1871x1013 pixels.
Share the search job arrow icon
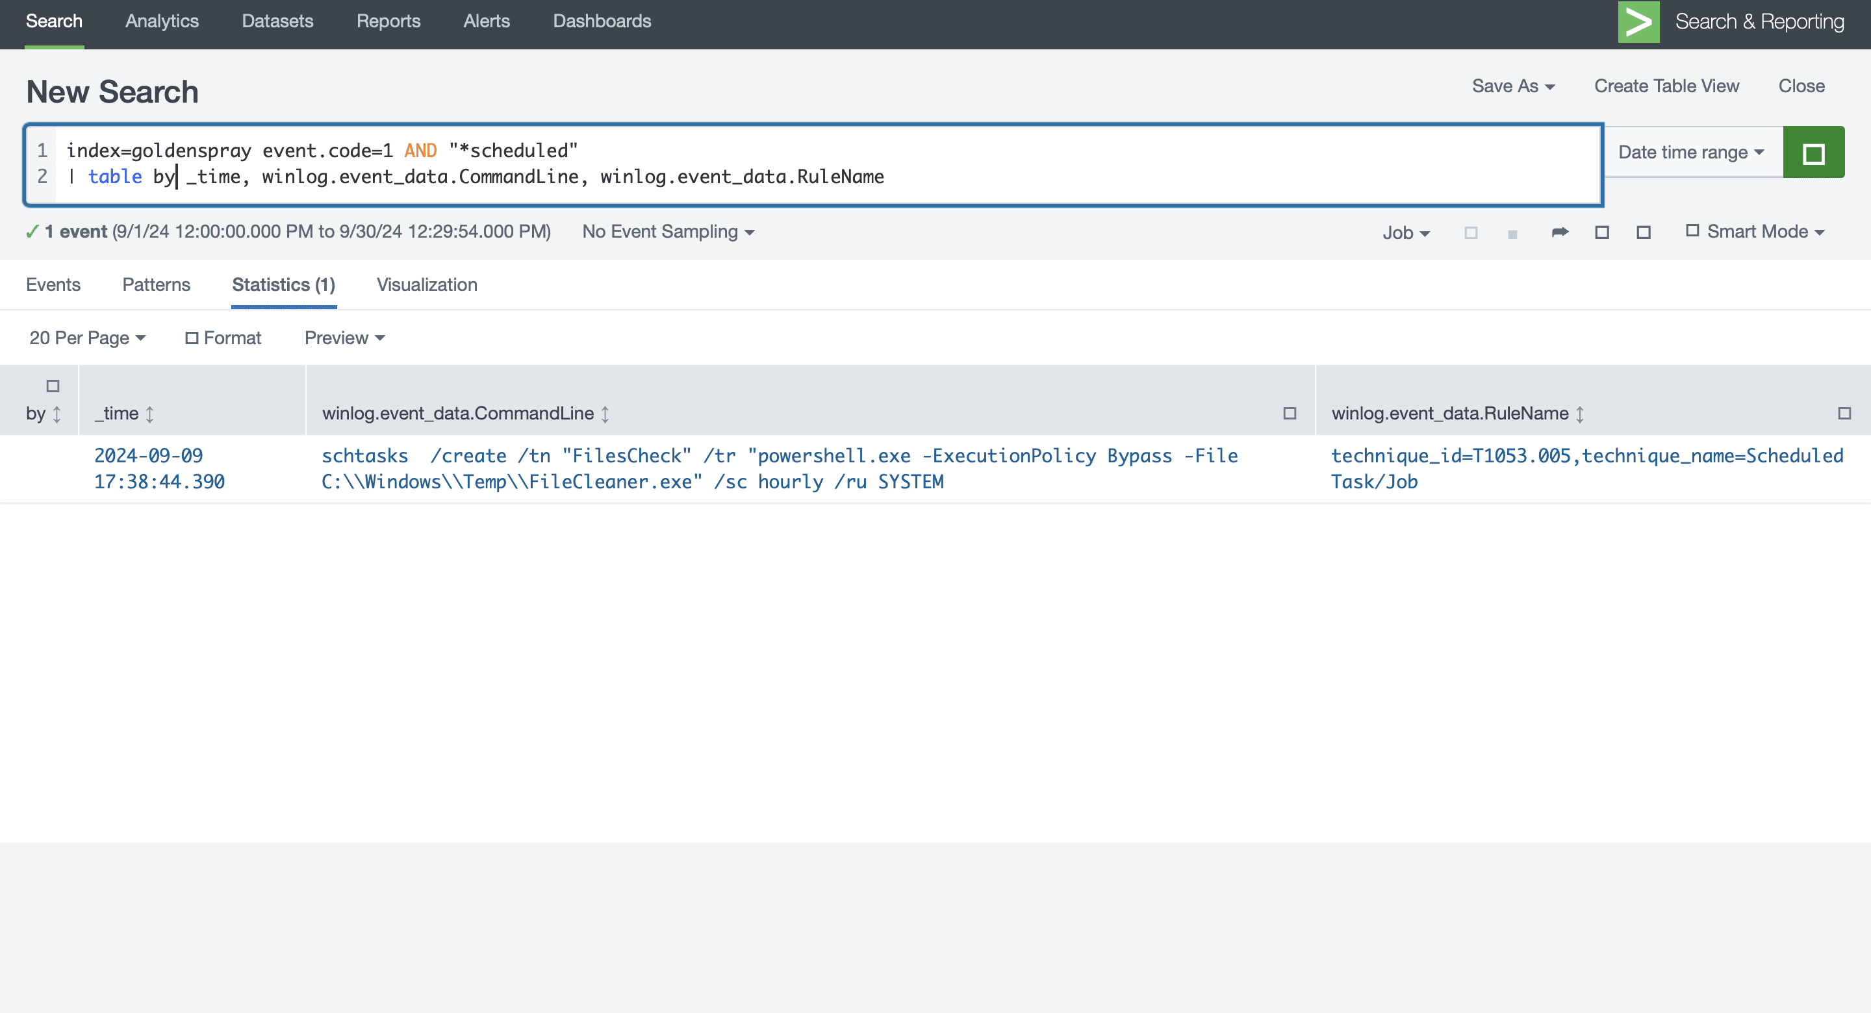pyautogui.click(x=1560, y=232)
